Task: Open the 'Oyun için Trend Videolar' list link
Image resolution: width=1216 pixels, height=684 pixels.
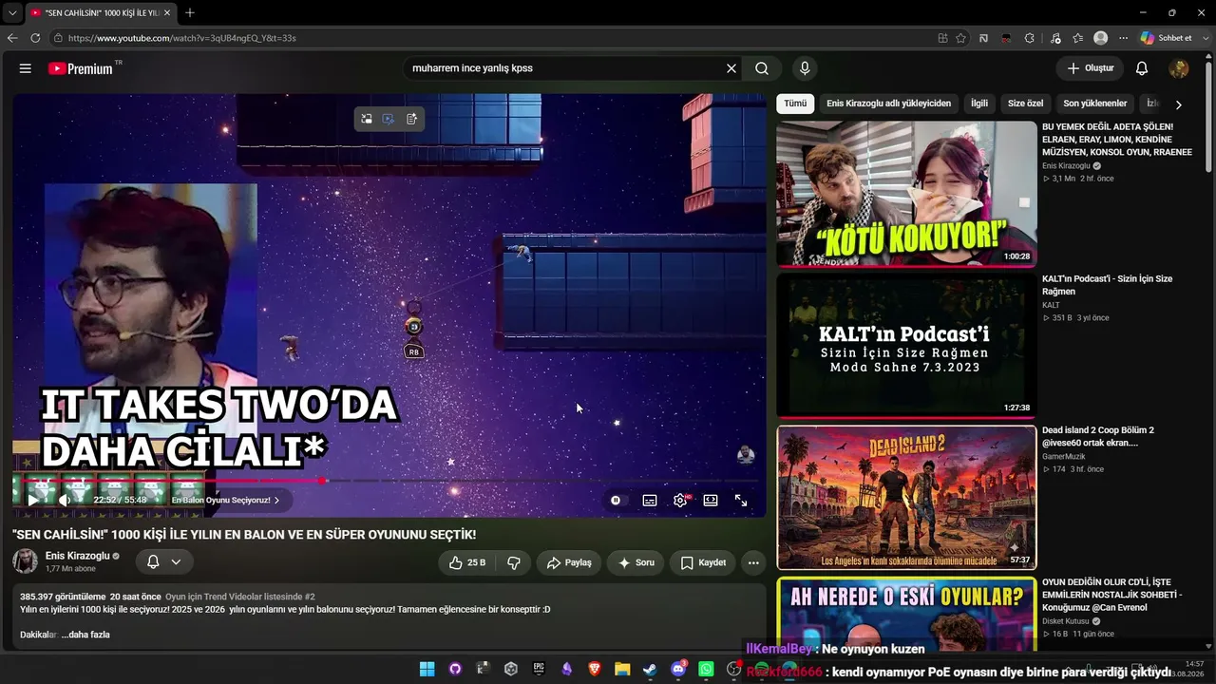Action: coord(239,597)
